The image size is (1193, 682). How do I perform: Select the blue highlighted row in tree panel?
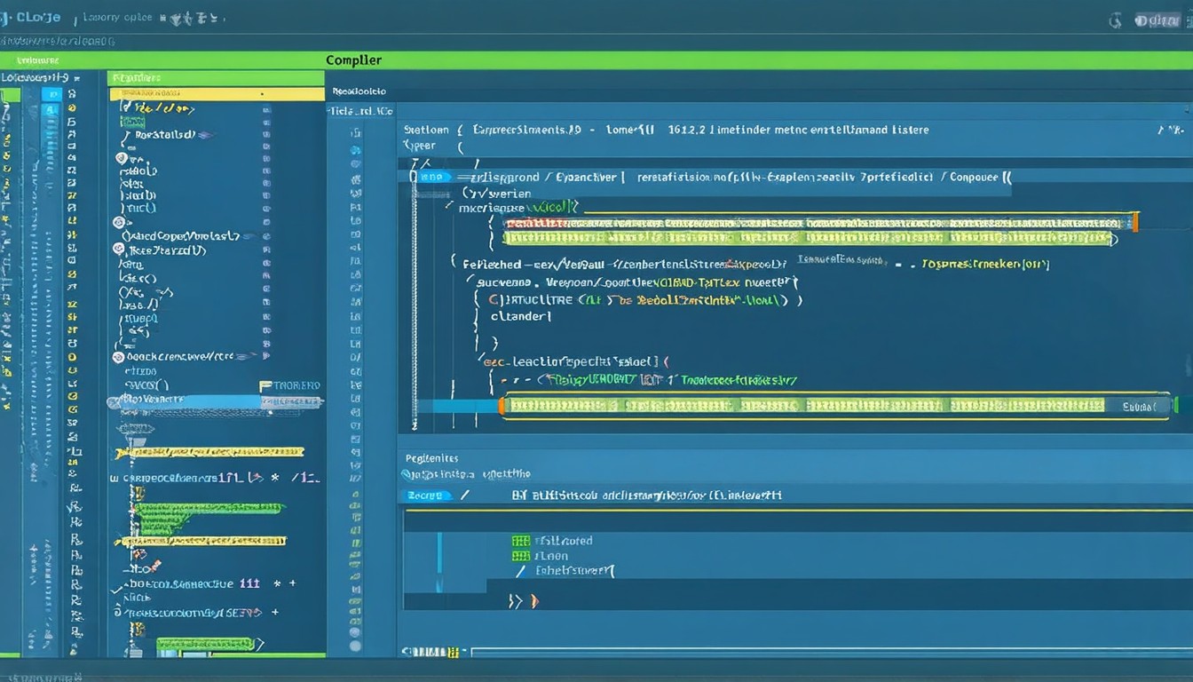(x=216, y=401)
